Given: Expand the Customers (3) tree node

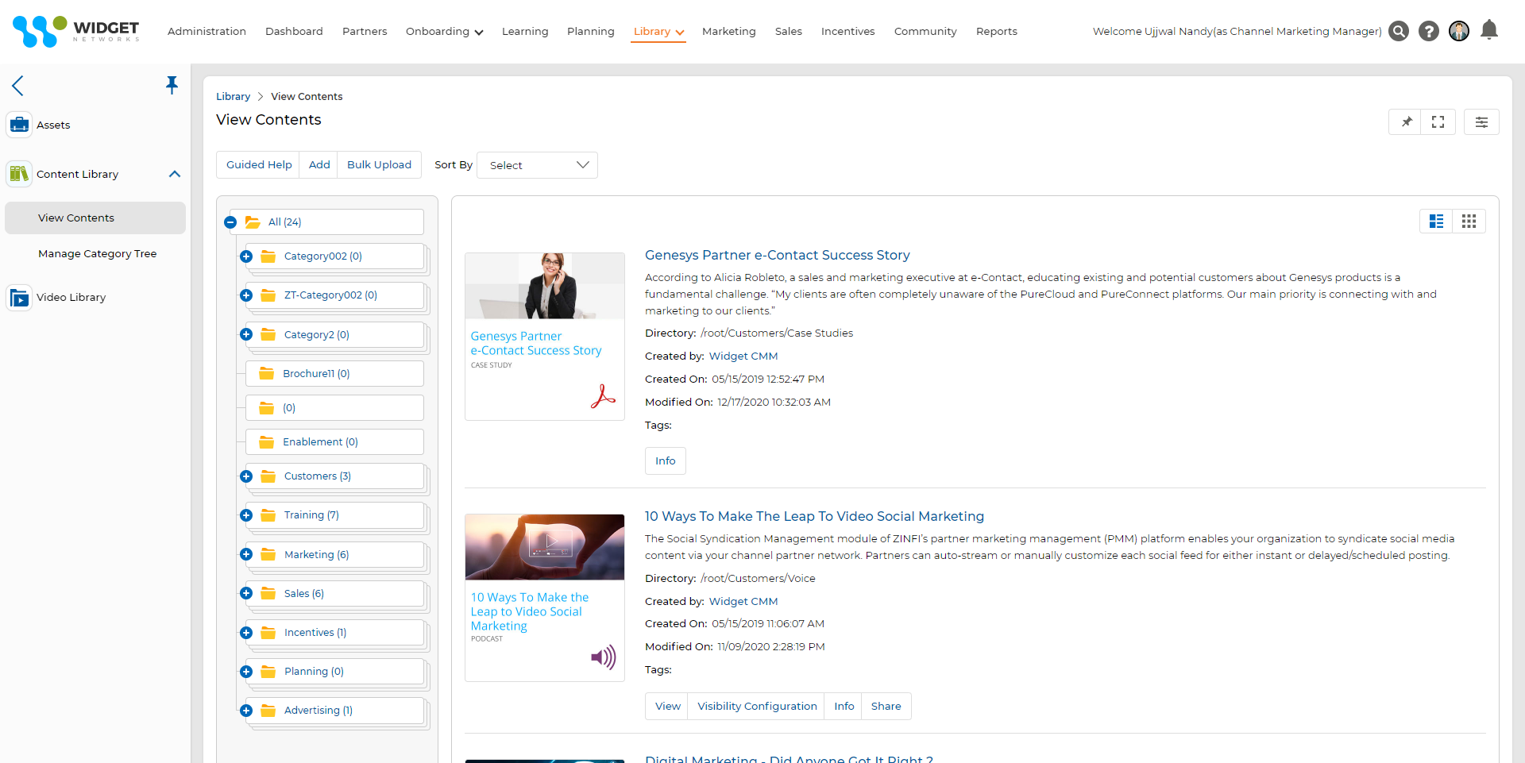Looking at the screenshot, I should pyautogui.click(x=246, y=476).
